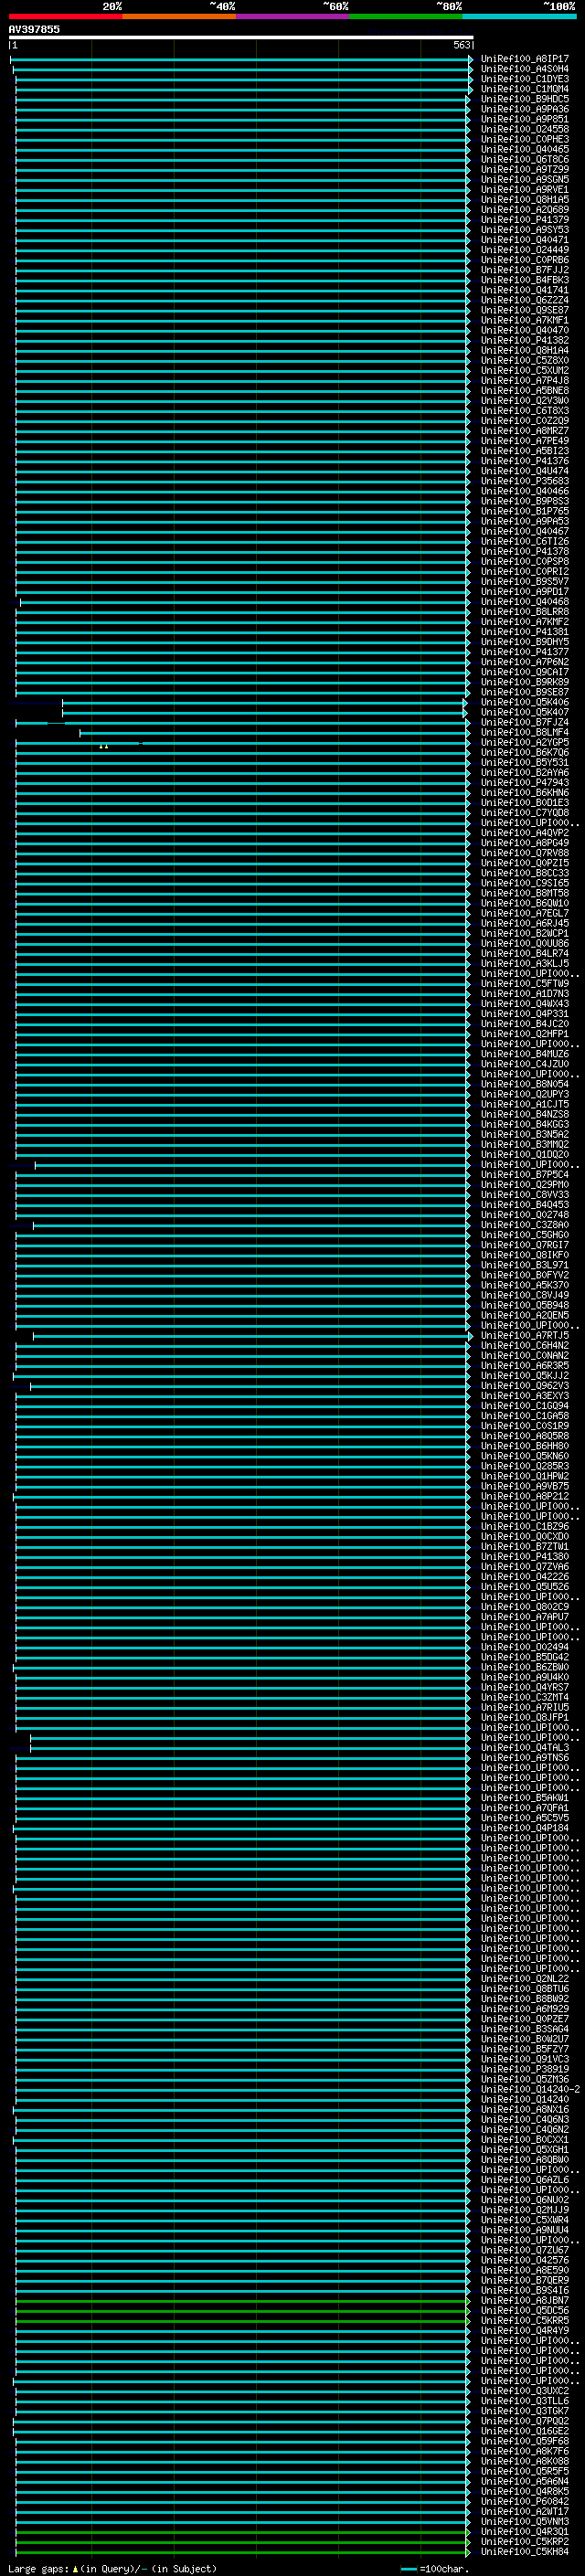
Task: Open hit UniRef100_C1DYE3
Action: coord(524,79)
